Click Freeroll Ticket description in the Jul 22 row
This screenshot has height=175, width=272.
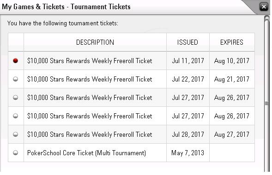[90, 79]
